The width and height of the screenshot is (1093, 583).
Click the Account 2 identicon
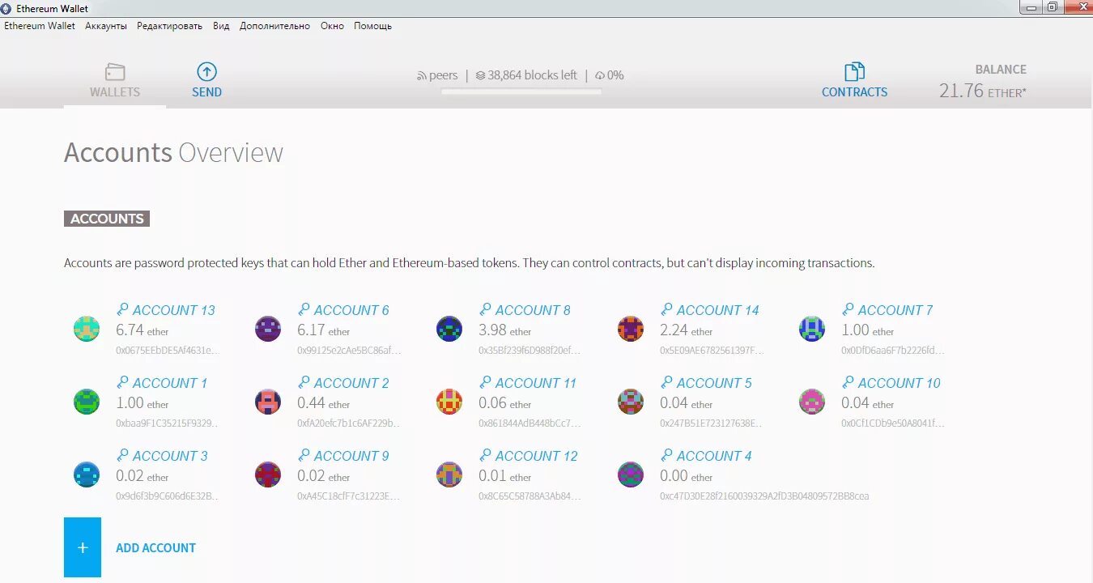click(x=268, y=402)
